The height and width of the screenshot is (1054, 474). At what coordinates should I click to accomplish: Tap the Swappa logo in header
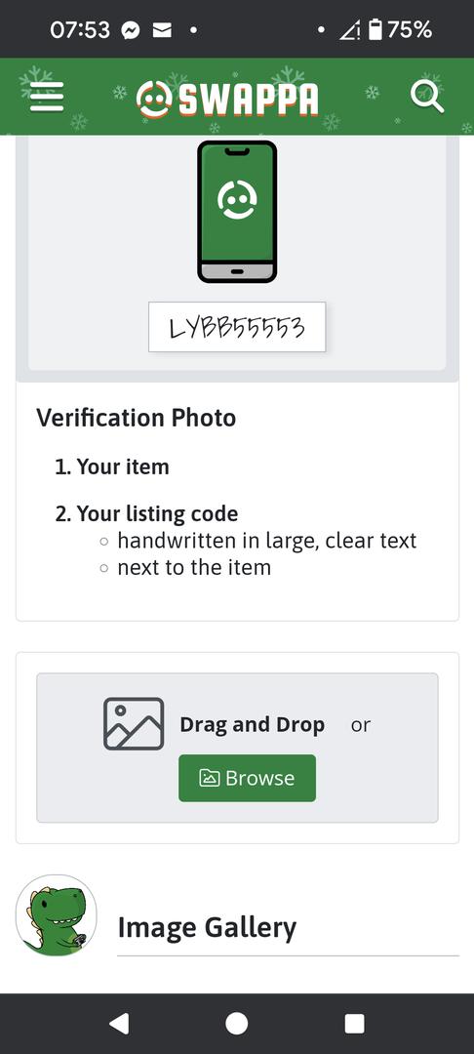227,101
